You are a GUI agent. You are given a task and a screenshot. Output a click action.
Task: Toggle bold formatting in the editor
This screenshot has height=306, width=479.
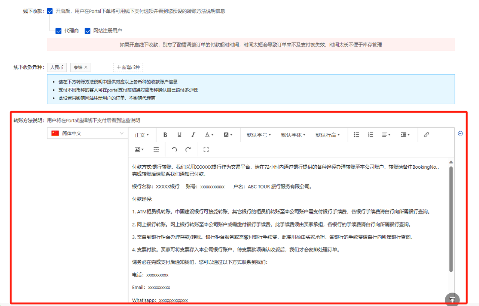point(165,135)
